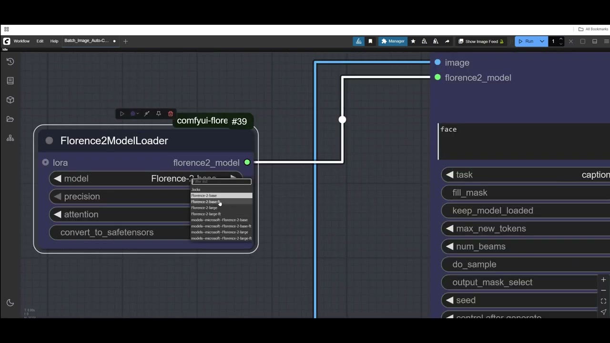
Task: Click the star icon beside Manager
Action: pyautogui.click(x=413, y=41)
